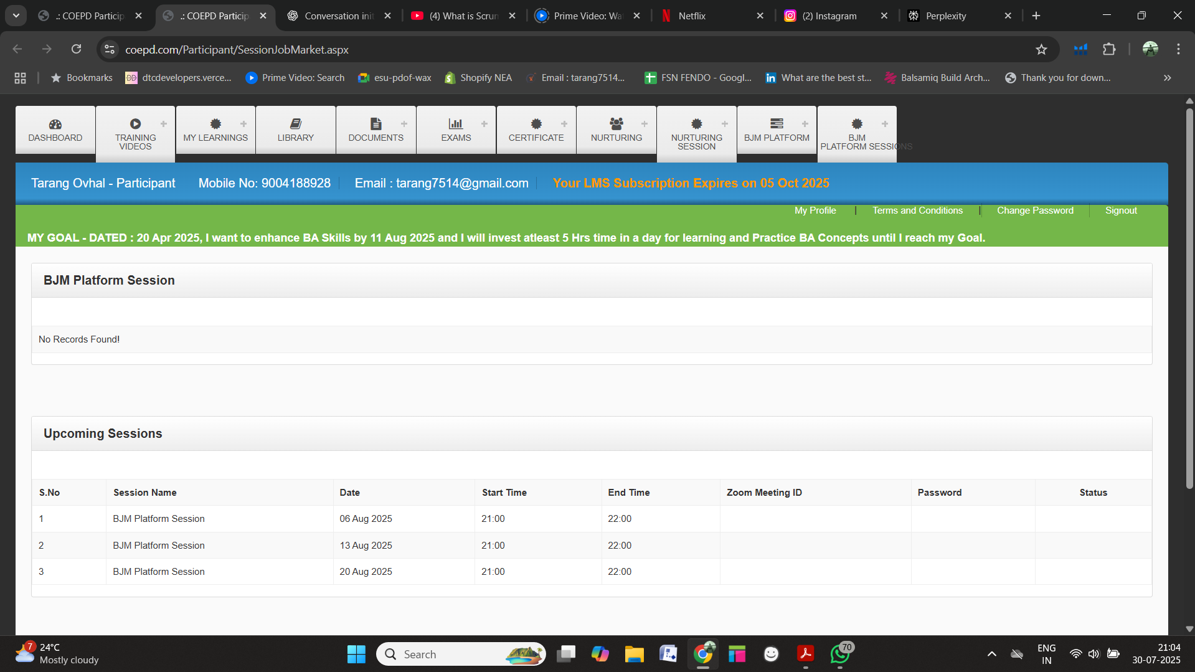Click the Training Videos play icon
Viewport: 1195px width, 672px height.
pos(135,124)
